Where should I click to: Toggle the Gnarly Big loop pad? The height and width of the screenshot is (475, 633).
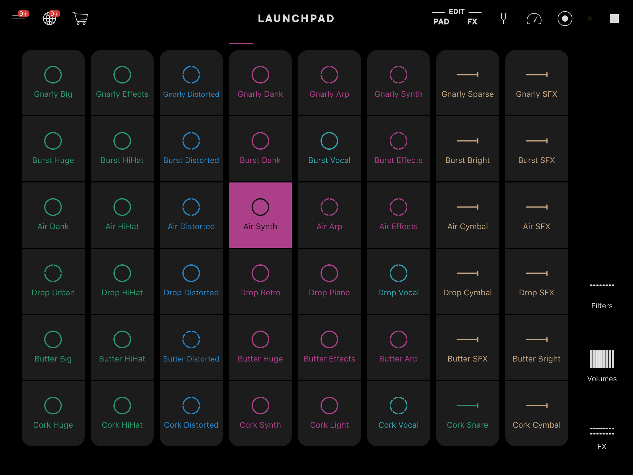point(53,83)
